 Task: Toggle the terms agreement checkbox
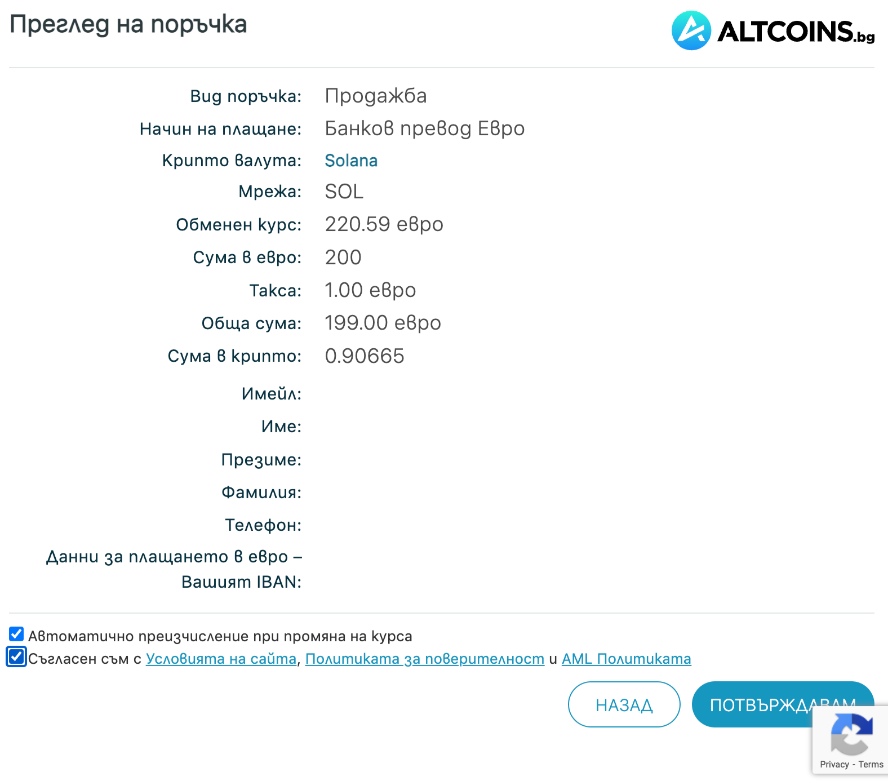16,657
